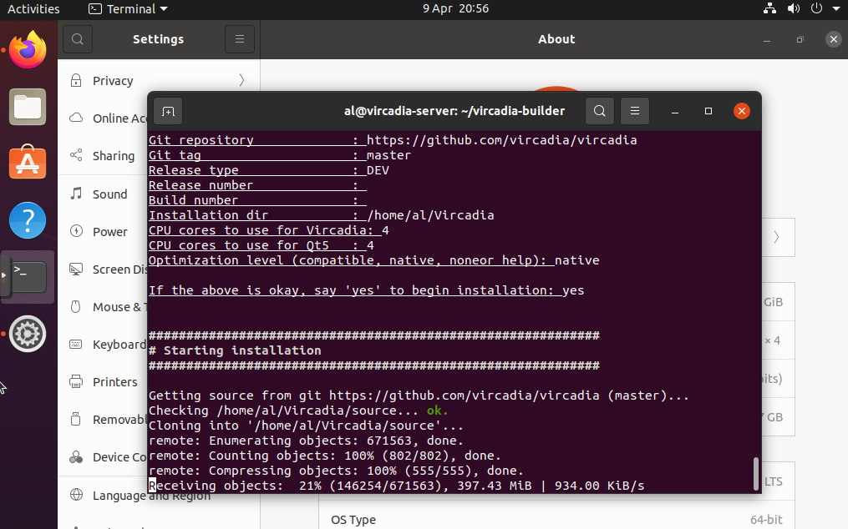
Task: Click the '# Starting installation' heading text
Action: click(236, 350)
